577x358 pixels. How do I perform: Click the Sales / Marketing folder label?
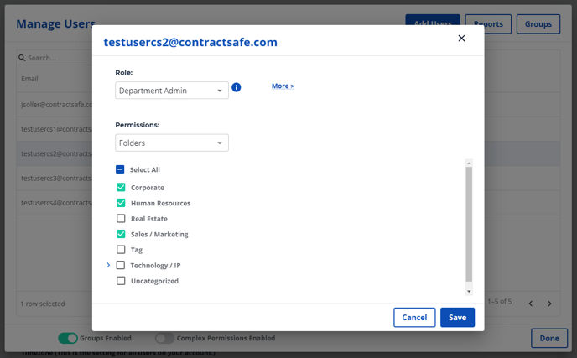pyautogui.click(x=159, y=235)
